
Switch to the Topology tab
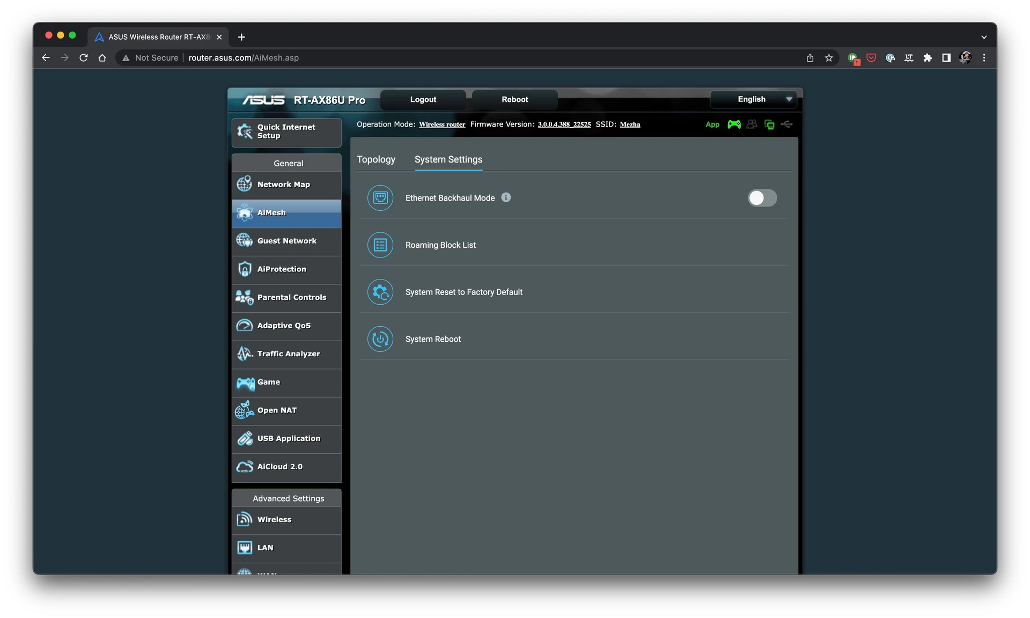pos(376,159)
